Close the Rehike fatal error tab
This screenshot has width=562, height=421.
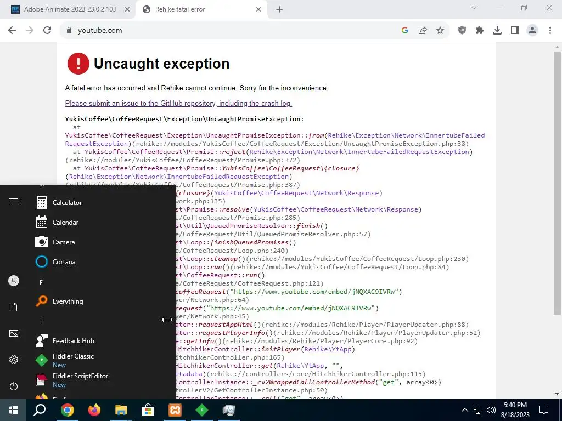pyautogui.click(x=258, y=9)
